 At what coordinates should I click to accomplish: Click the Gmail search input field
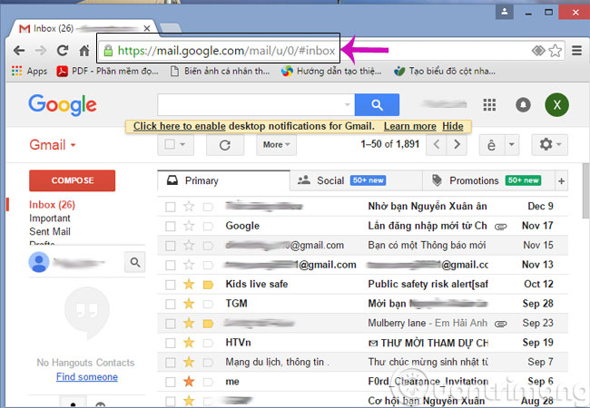pos(251,105)
